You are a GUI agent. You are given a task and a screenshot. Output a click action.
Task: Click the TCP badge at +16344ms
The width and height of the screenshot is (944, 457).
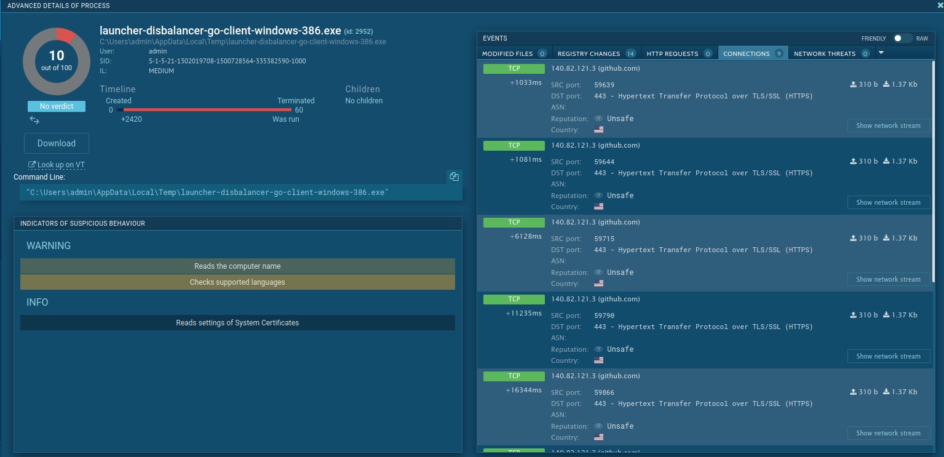[514, 376]
